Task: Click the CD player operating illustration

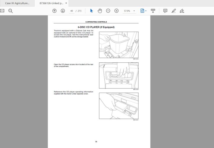Action: coord(119,106)
